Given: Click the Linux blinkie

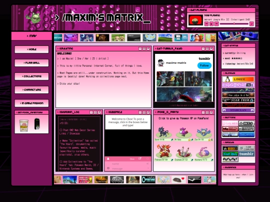Looking at the screenshot, I should (x=238, y=79).
